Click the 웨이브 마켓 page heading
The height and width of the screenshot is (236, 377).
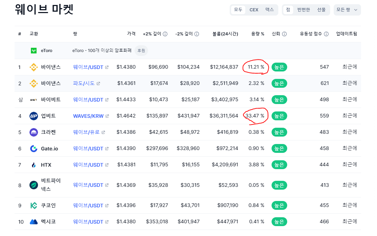[44, 10]
